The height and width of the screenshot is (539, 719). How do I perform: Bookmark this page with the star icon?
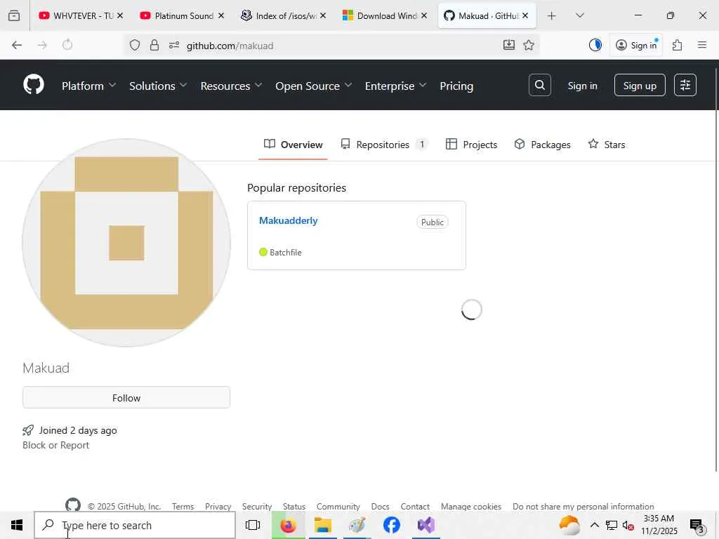pos(529,45)
